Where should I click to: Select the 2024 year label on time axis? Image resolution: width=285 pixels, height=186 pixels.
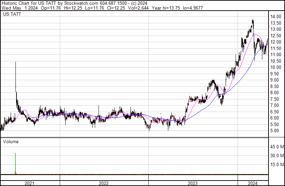coord(252,183)
